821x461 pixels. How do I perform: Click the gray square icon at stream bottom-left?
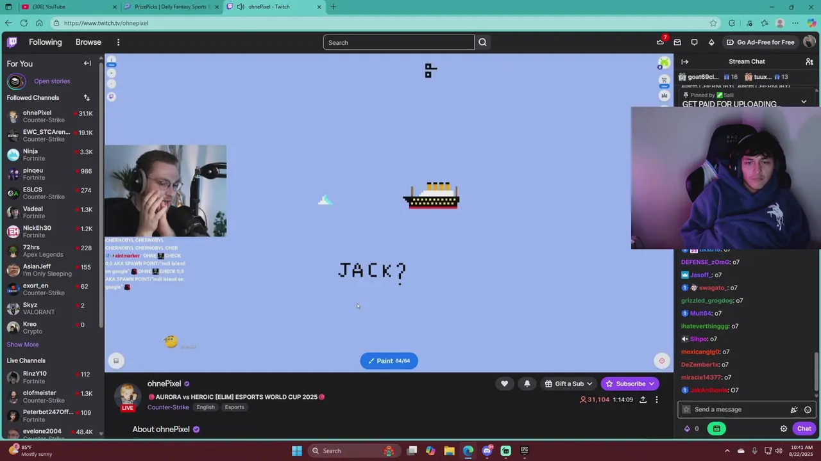[x=116, y=360]
